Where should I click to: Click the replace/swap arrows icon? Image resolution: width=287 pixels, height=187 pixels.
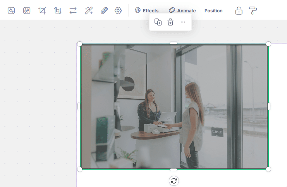pyautogui.click(x=73, y=10)
